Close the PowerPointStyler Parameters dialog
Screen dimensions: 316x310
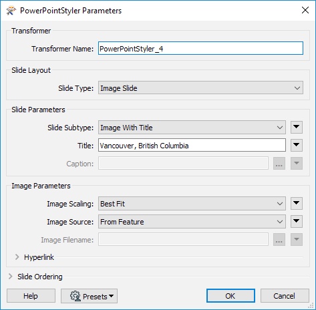(x=305, y=10)
